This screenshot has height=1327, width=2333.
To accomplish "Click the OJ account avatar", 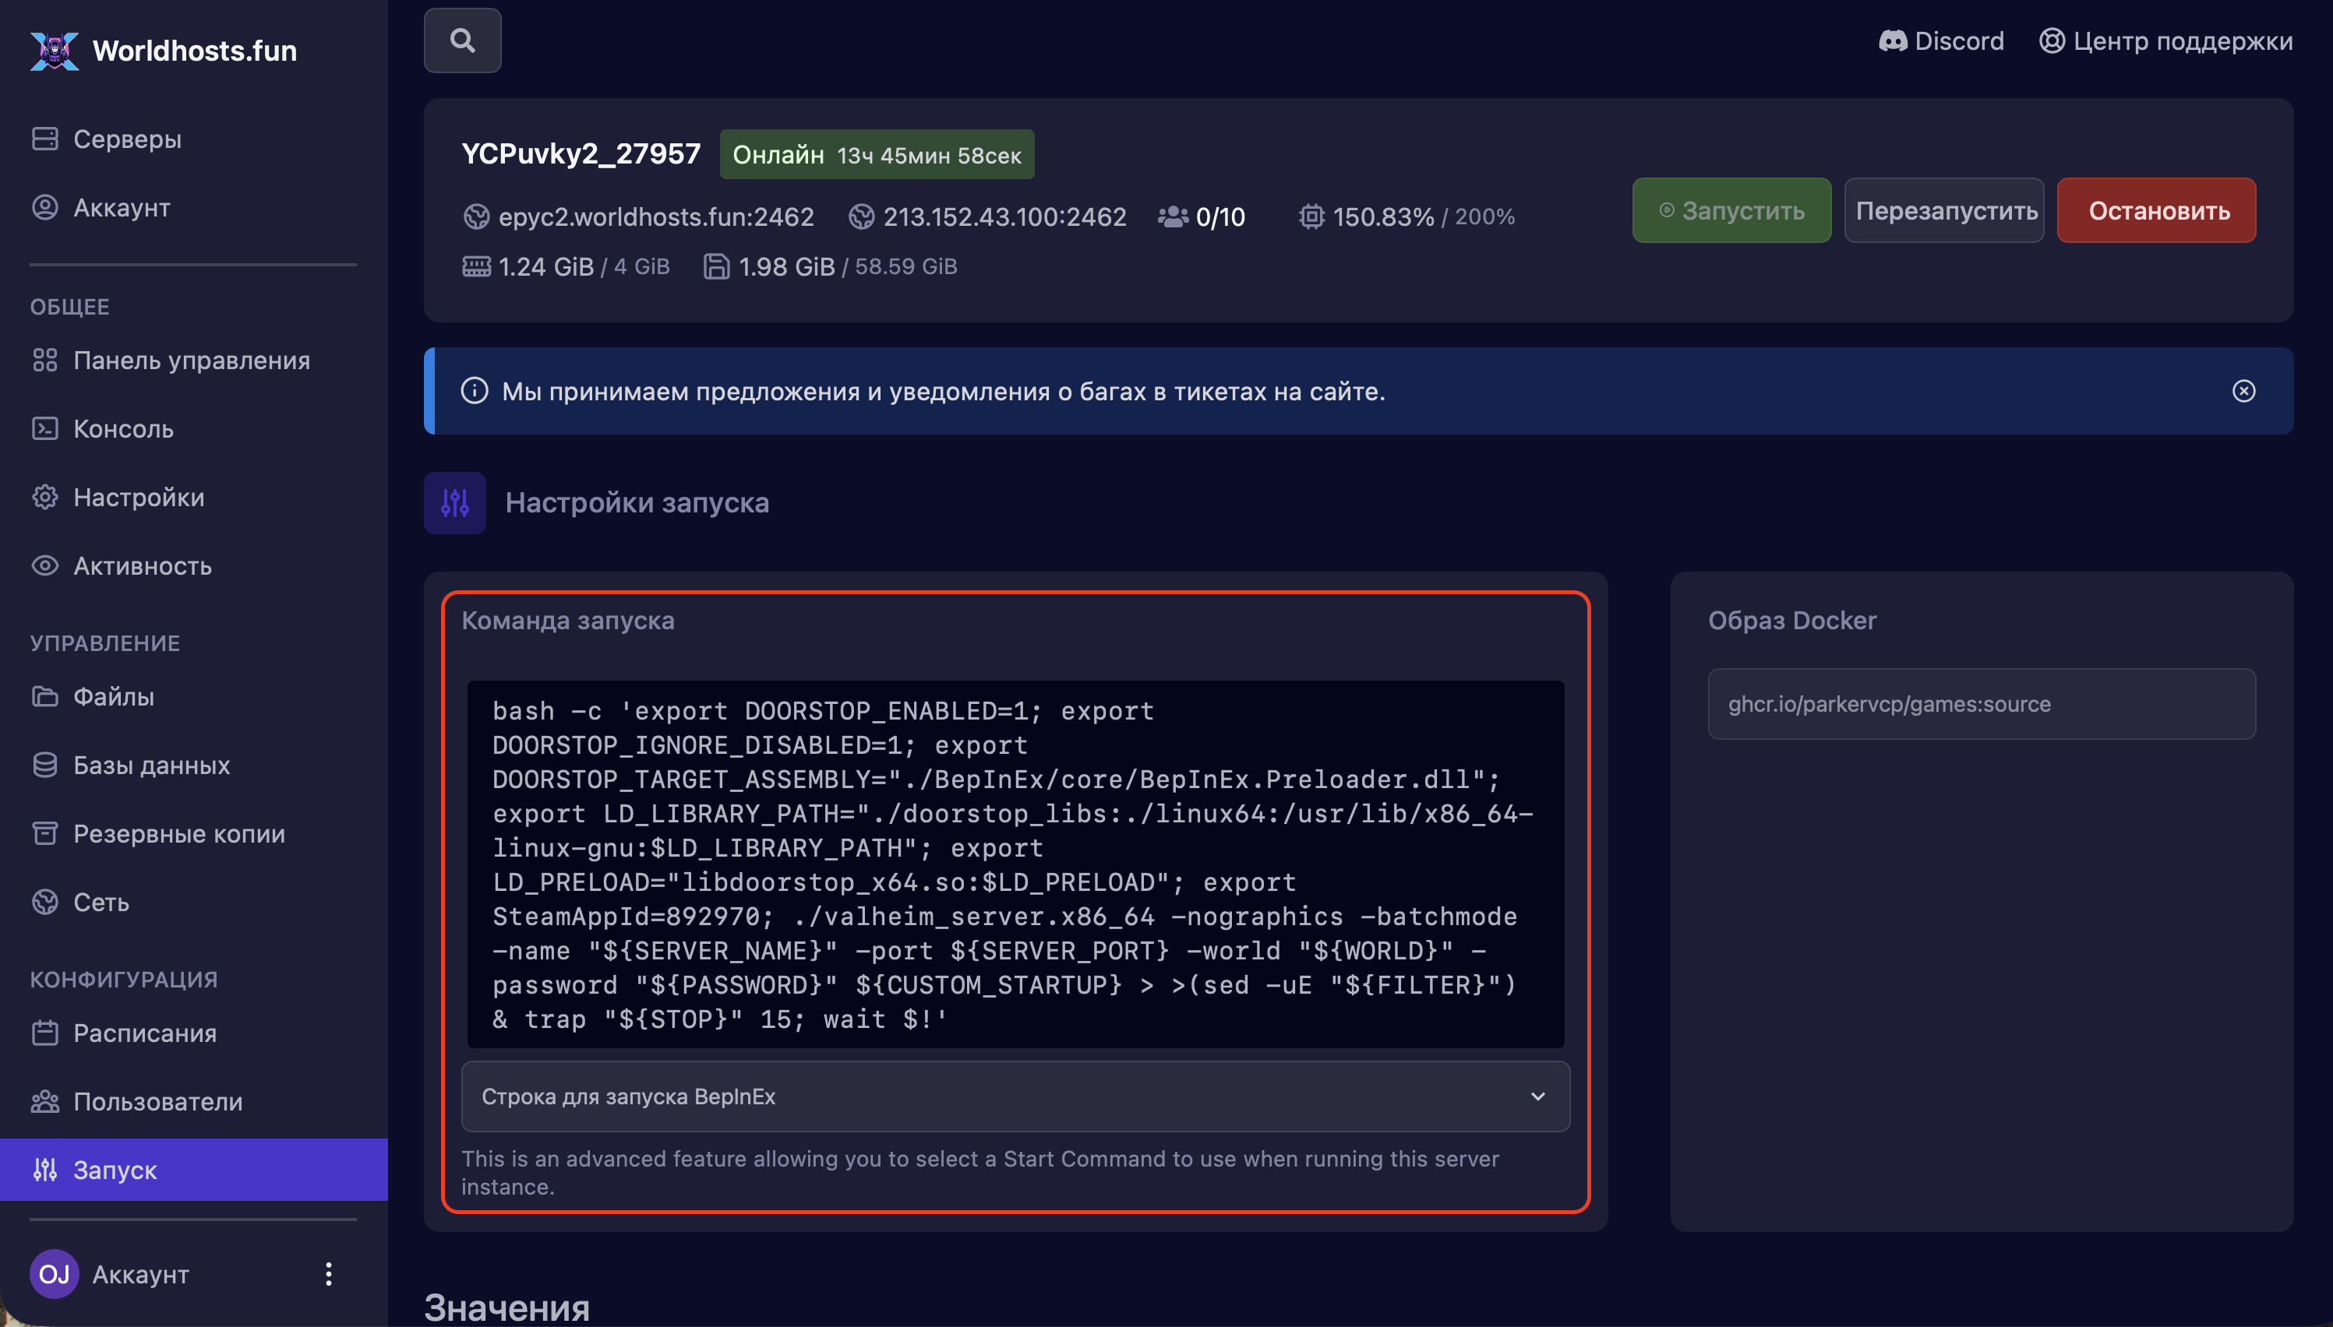I will 54,1273.
